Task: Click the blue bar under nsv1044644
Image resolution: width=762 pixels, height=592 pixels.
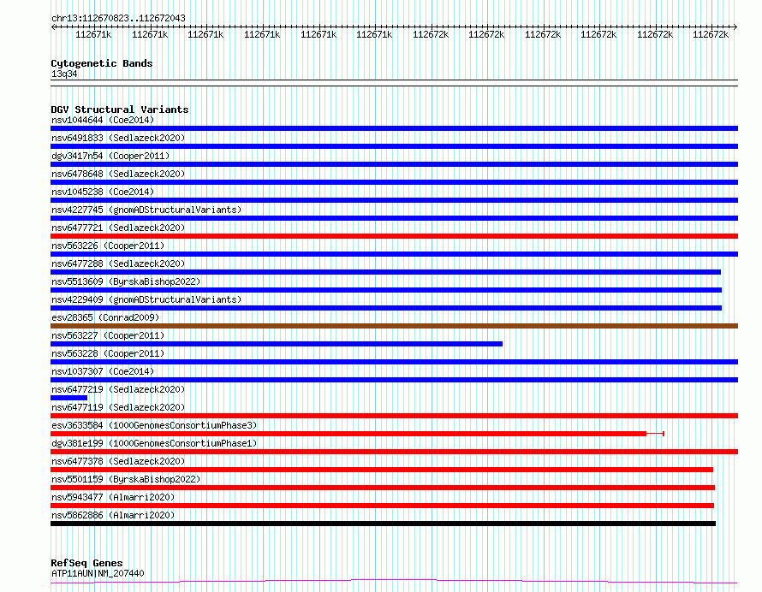Action: tap(394, 128)
